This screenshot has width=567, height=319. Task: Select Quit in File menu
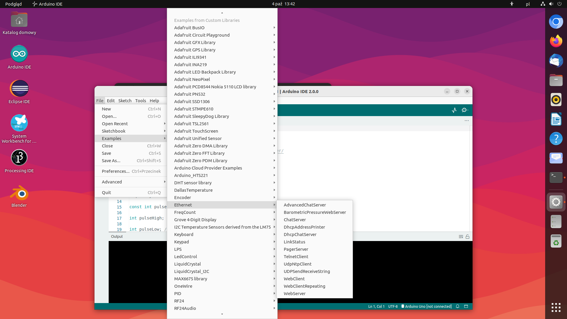tap(131, 193)
